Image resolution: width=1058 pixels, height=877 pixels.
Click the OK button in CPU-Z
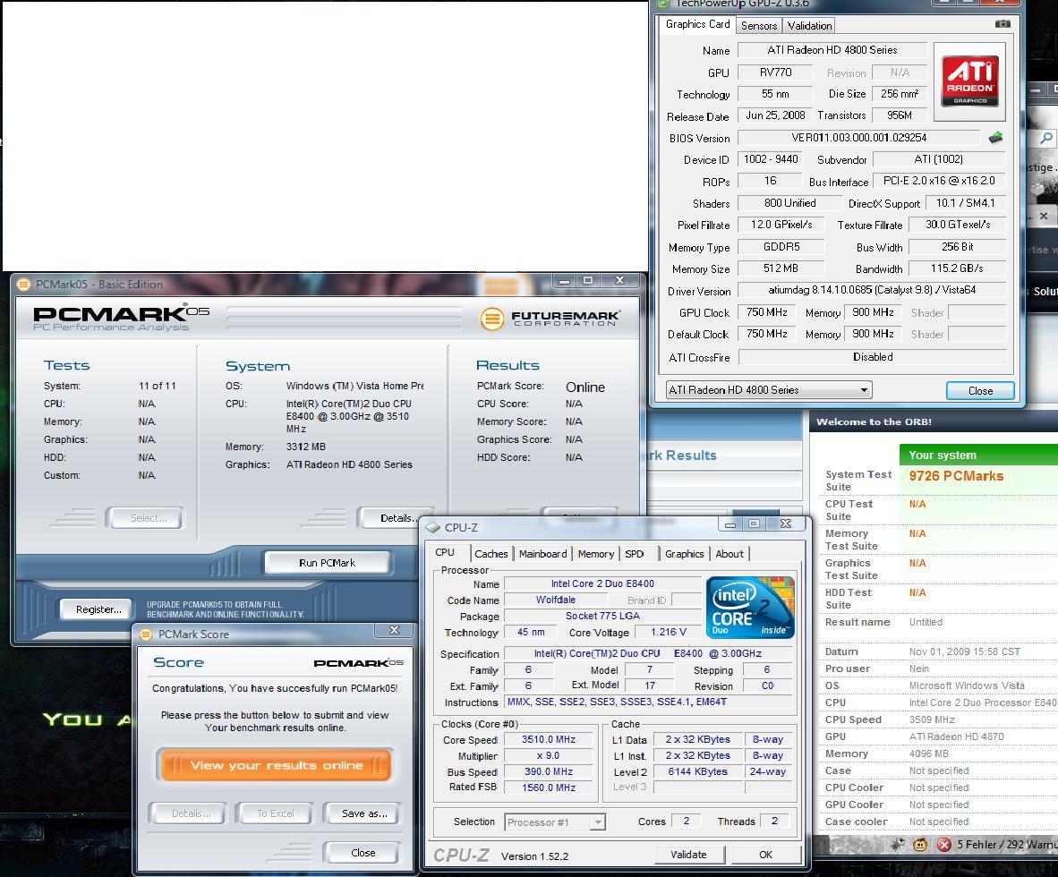click(765, 854)
